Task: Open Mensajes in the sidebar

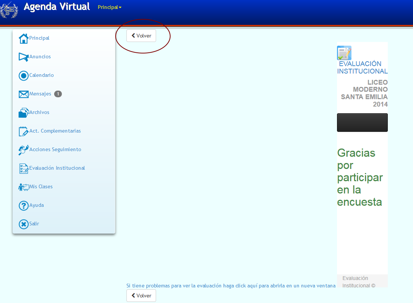Action: pos(40,94)
